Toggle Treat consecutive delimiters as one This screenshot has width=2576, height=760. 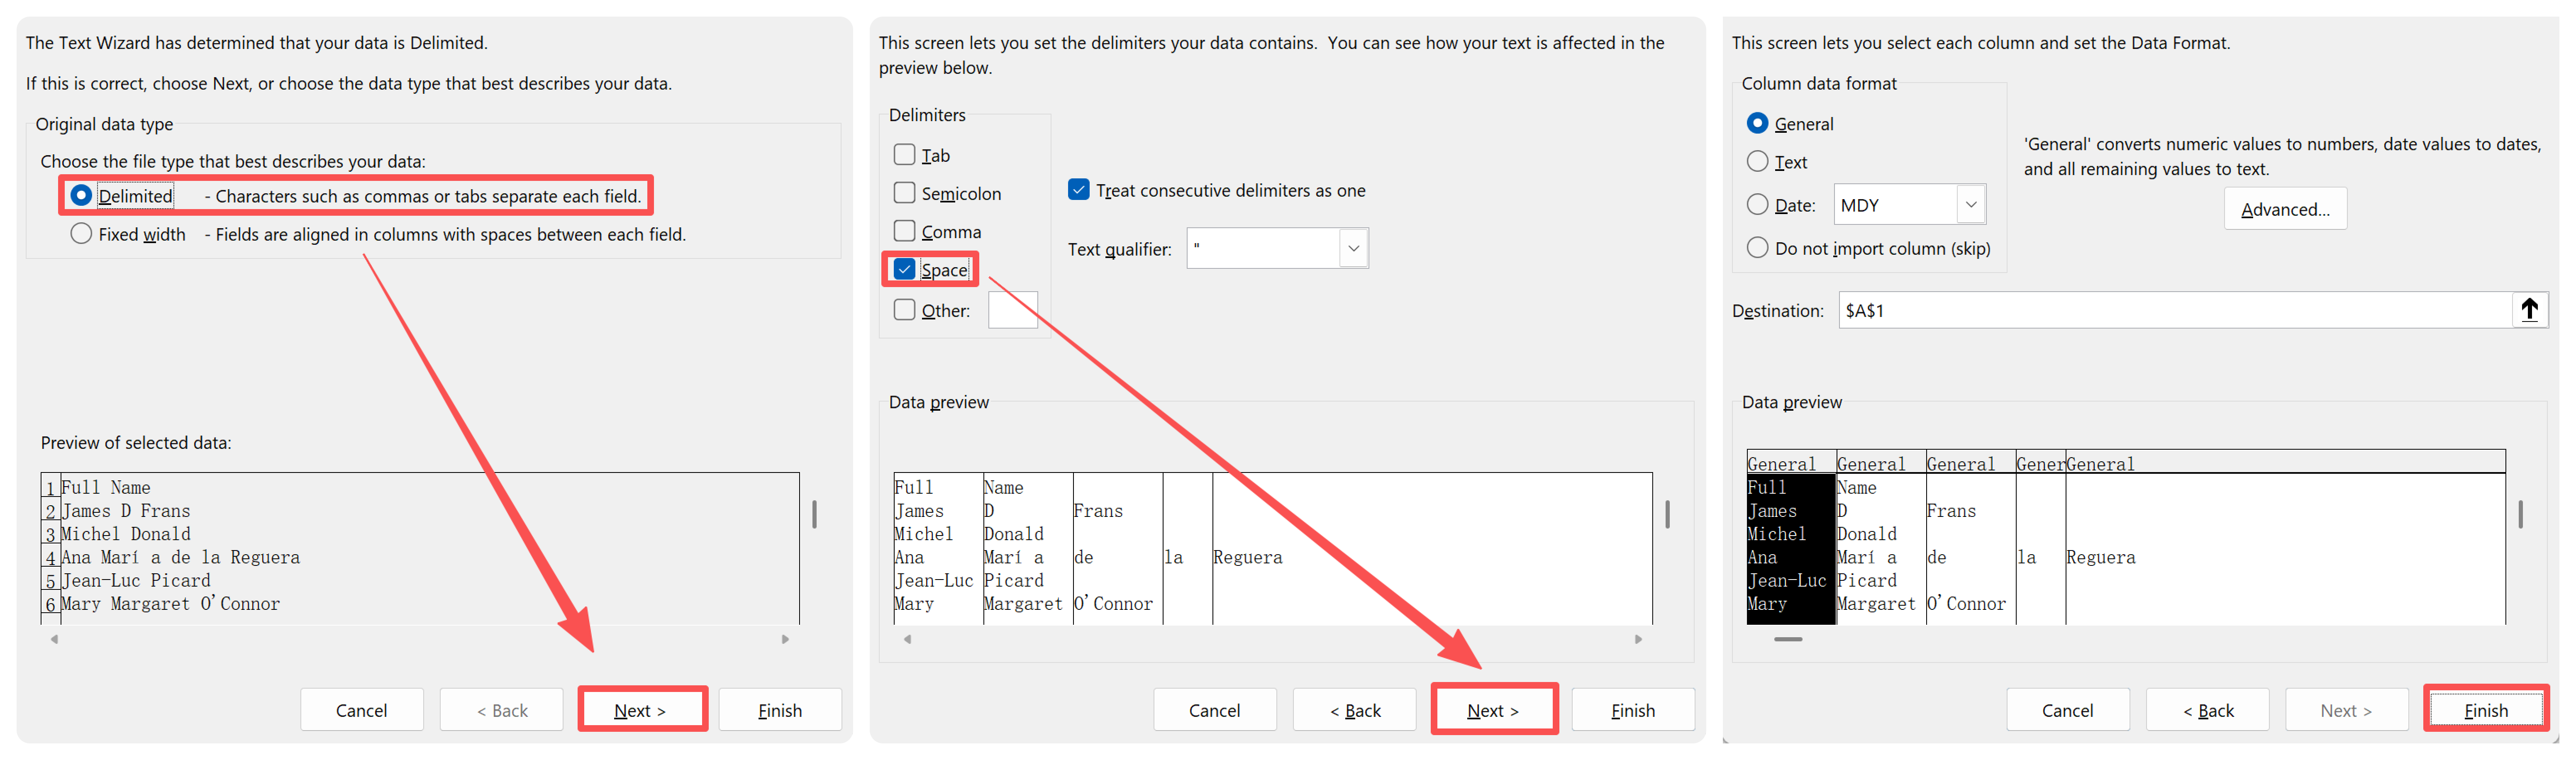point(1078,190)
